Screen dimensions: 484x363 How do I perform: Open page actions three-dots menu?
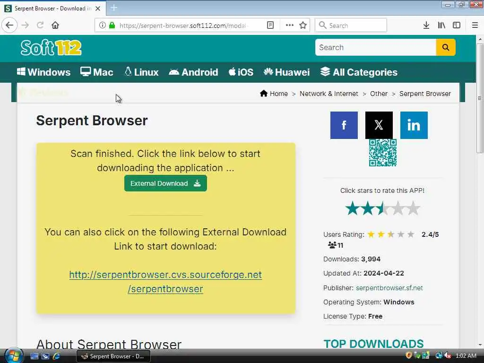pyautogui.click(x=290, y=26)
